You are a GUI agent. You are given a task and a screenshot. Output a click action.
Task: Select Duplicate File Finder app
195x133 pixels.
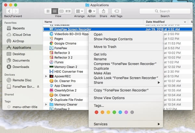click(66, 100)
